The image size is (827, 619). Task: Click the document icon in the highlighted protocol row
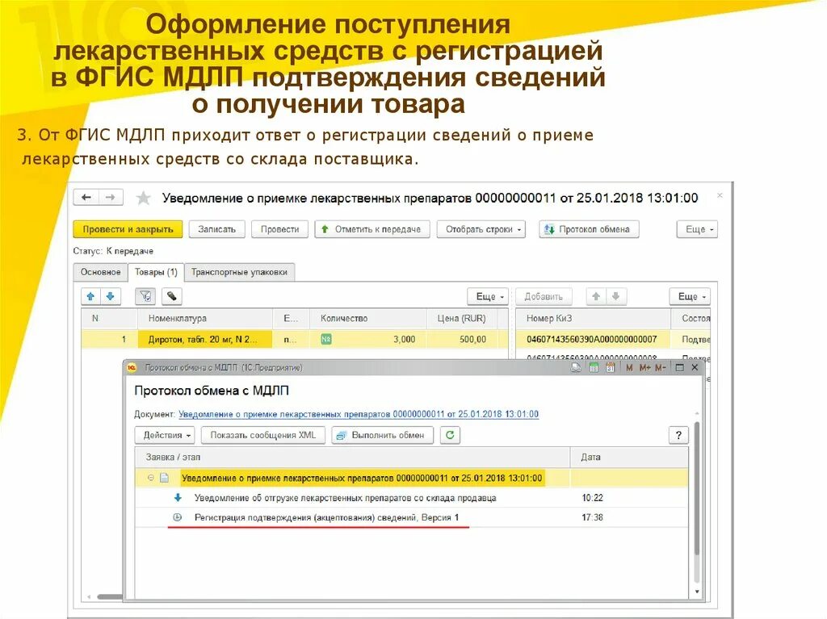(x=165, y=479)
